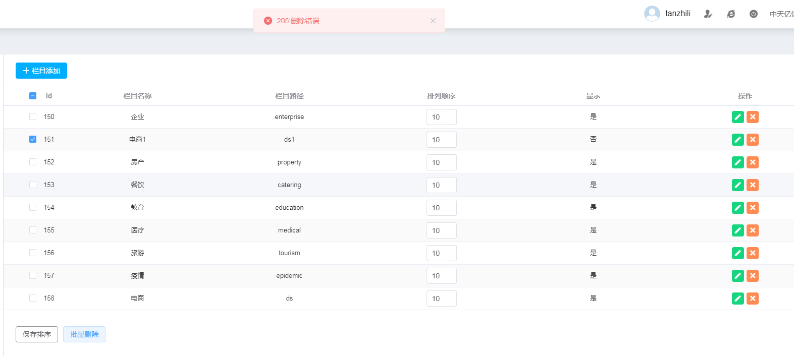Click 批量删除 button
This screenshot has width=794, height=356.
coord(84,334)
